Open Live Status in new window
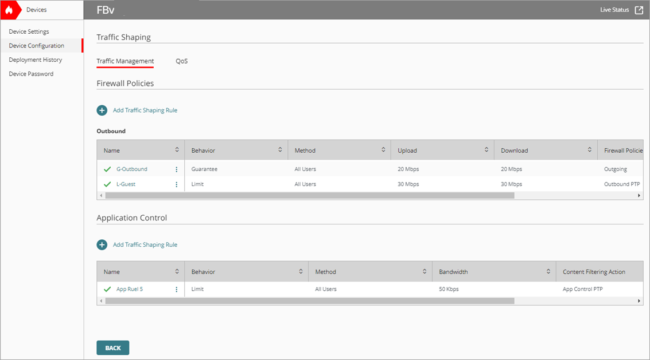Image resolution: width=650 pixels, height=360 pixels. click(x=639, y=10)
